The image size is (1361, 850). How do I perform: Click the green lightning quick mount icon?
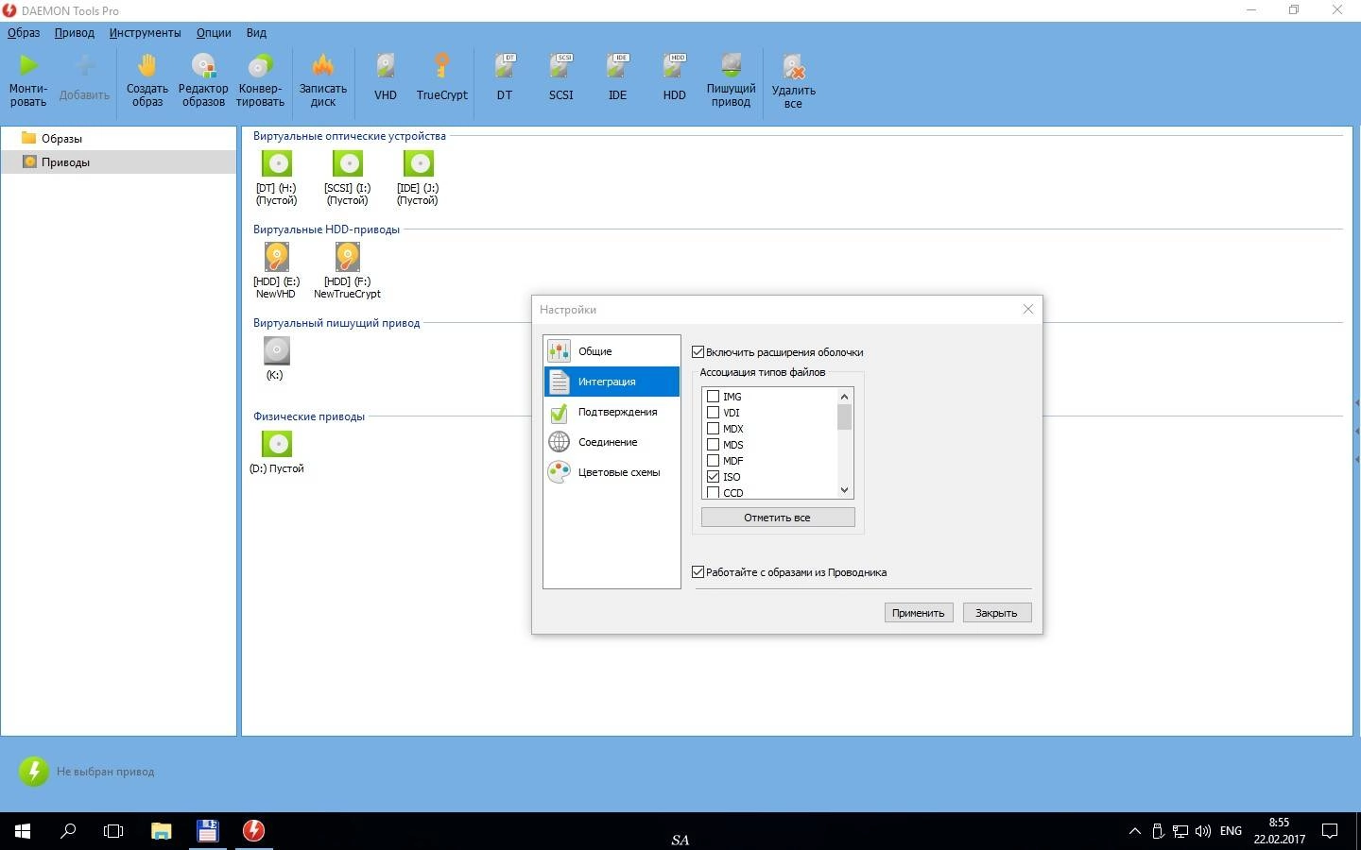tap(33, 772)
